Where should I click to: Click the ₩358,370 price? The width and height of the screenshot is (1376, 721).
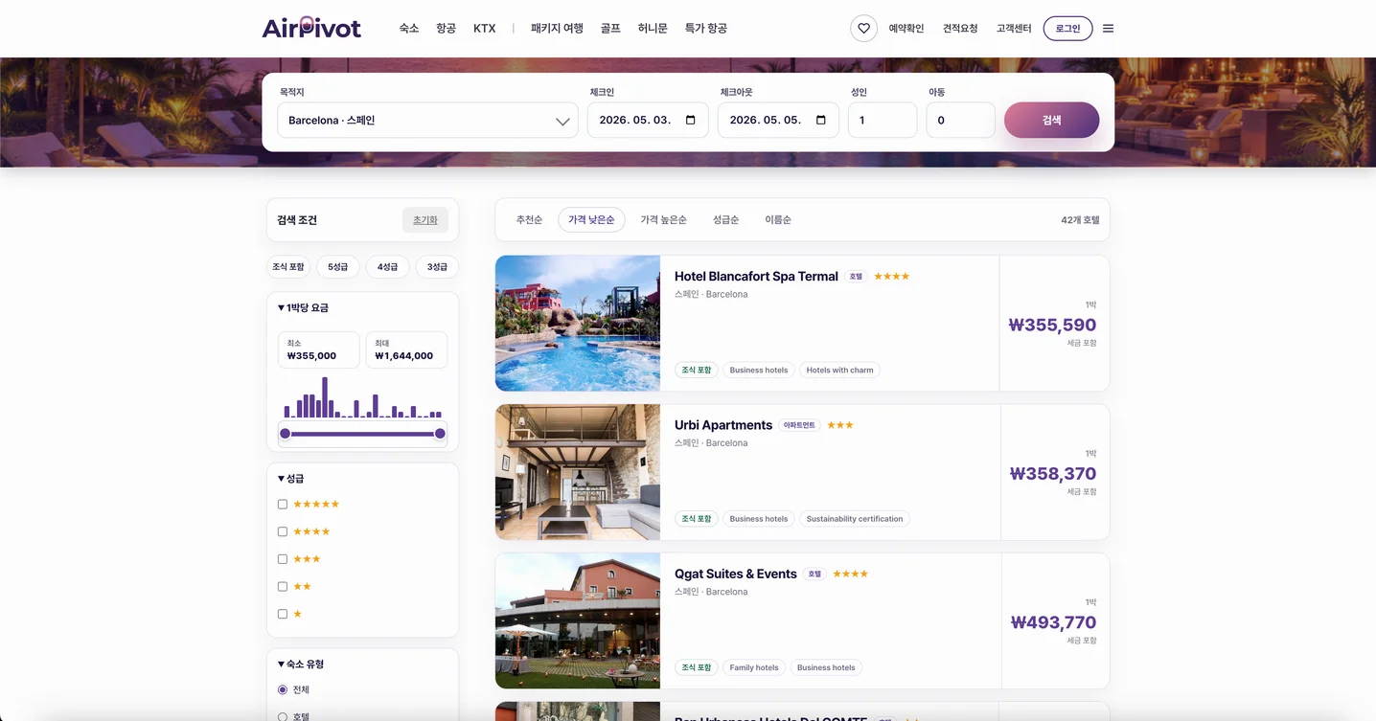1053,474
